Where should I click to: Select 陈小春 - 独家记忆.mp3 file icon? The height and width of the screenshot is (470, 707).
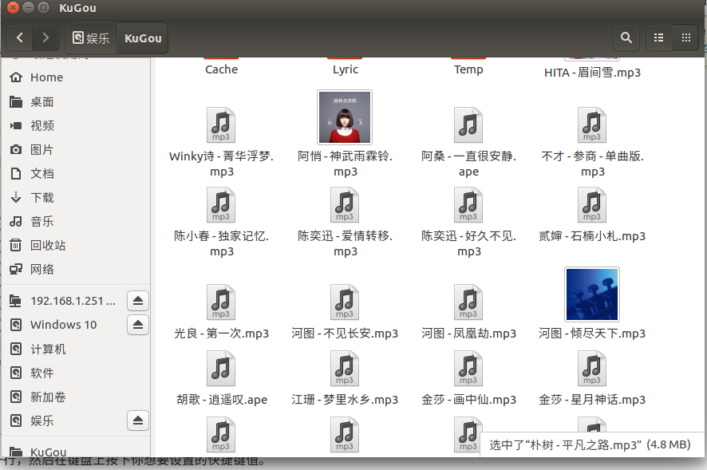tap(221, 205)
